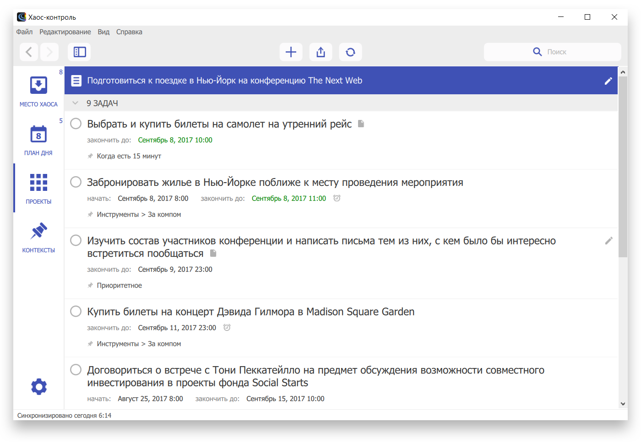Open План дня calendar section
This screenshot has height=444, width=641.
click(38, 140)
